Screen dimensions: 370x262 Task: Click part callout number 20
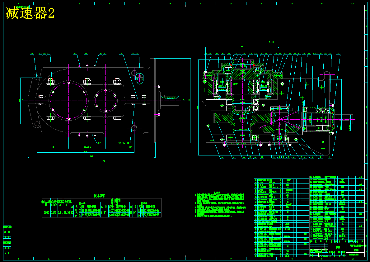coord(321,53)
